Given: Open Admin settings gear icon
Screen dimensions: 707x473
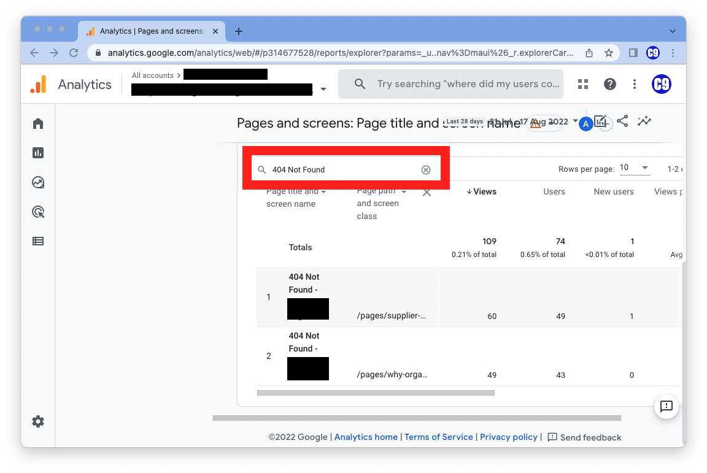Looking at the screenshot, I should click(38, 421).
